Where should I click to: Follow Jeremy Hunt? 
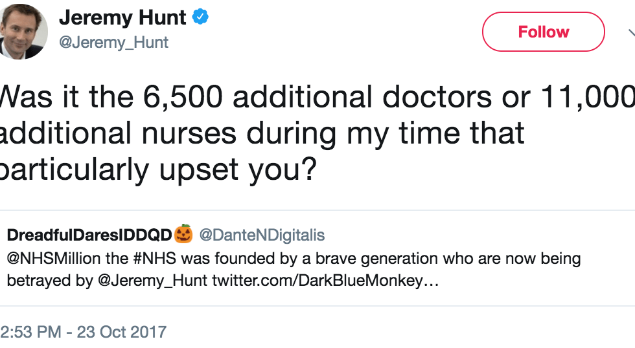click(x=543, y=32)
